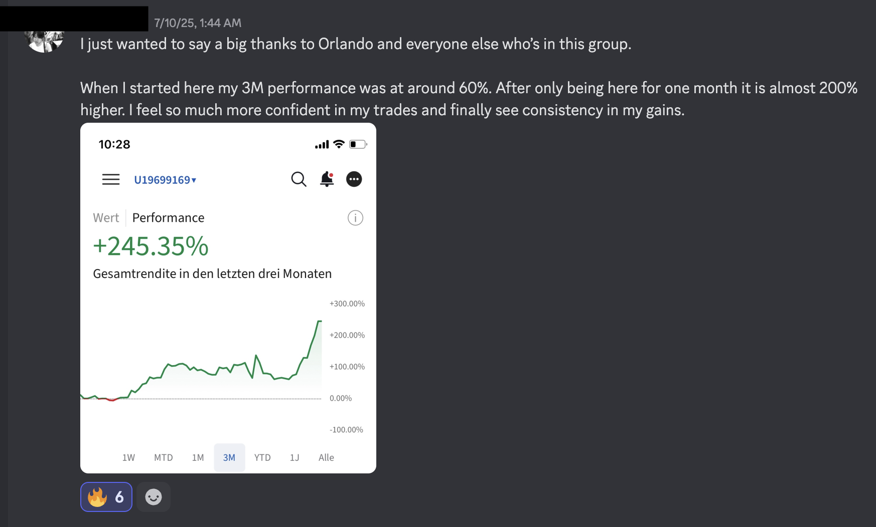Toggle the fire emoji reaction

pos(106,497)
